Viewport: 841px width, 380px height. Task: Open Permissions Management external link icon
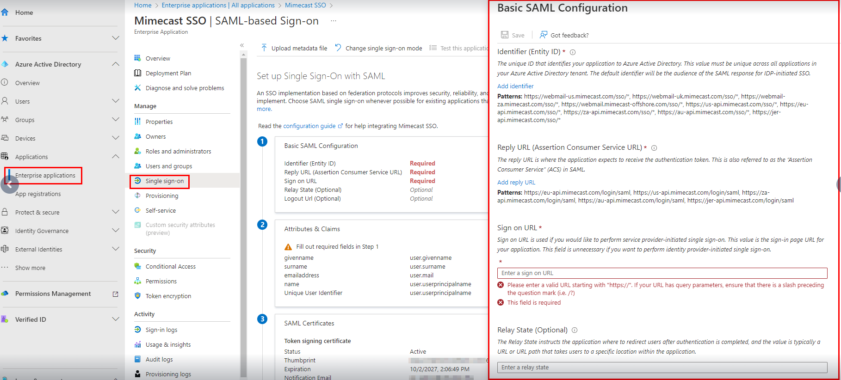[x=116, y=294]
